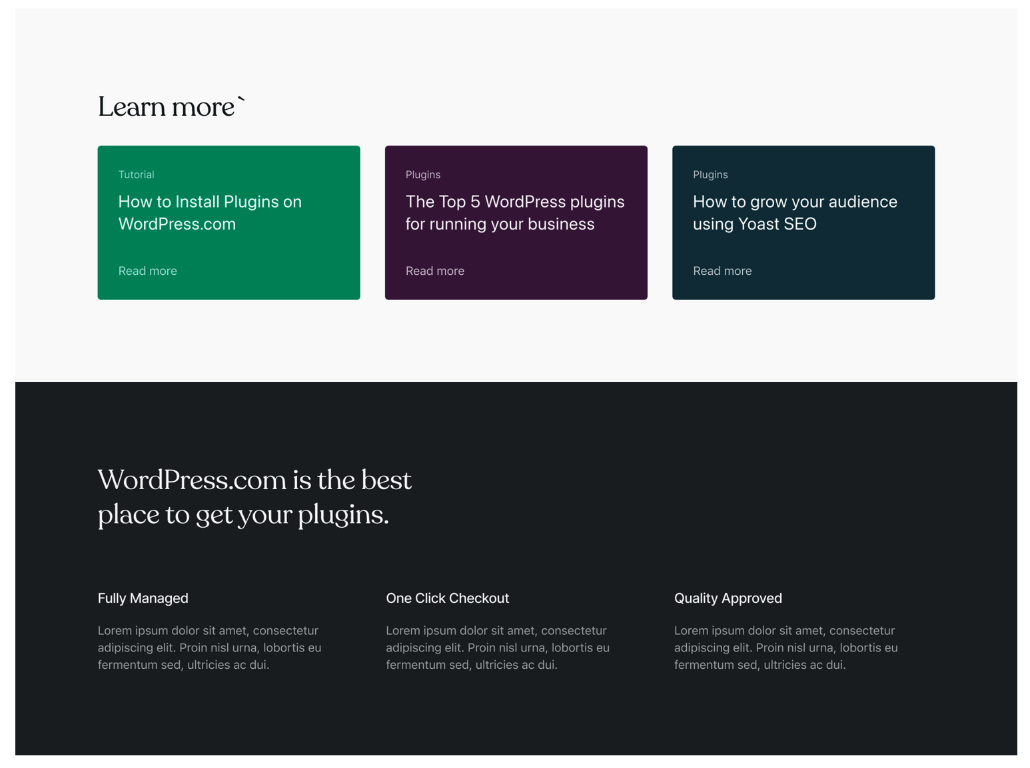
Task: Click 'WordPress.com is the best place' heading
Action: pyautogui.click(x=255, y=497)
